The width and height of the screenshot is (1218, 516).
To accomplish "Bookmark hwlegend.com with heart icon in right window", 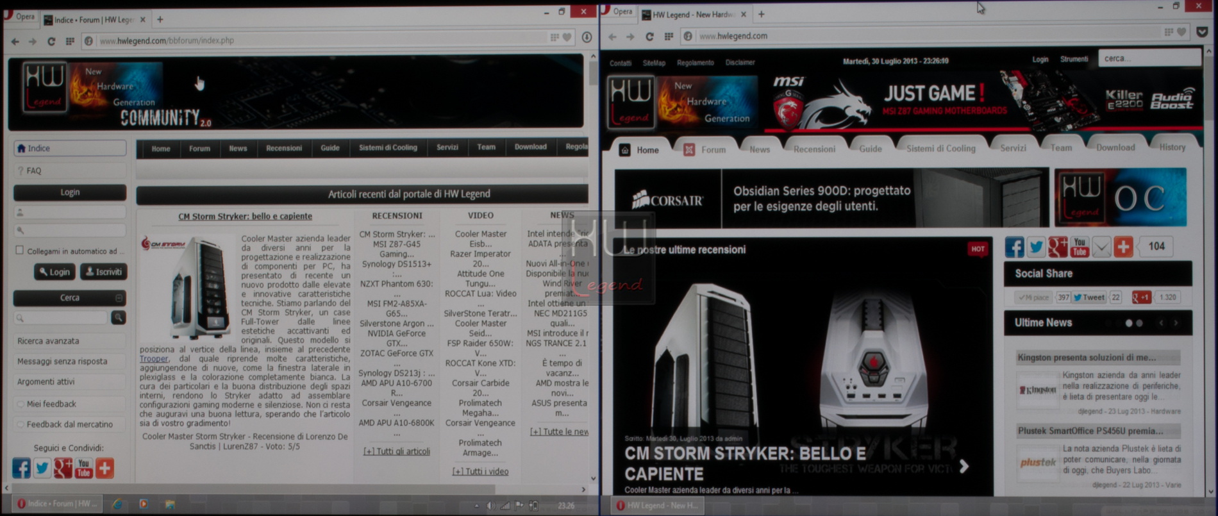I will 1181,32.
